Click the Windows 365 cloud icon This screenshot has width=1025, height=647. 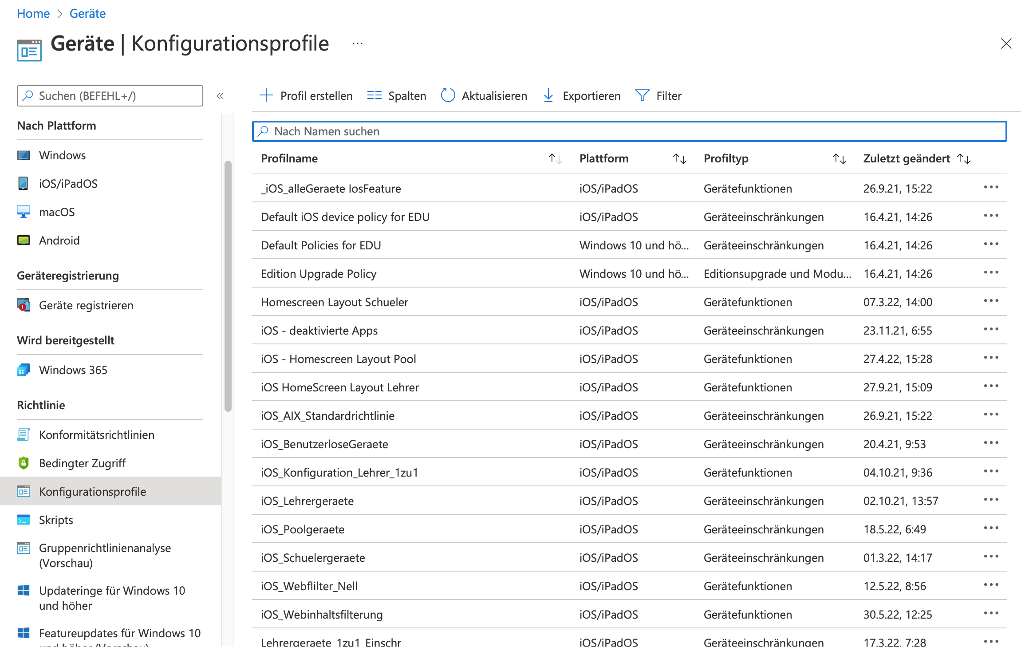point(24,370)
